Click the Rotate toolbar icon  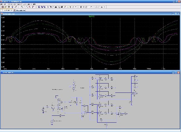[x=97, y=7]
